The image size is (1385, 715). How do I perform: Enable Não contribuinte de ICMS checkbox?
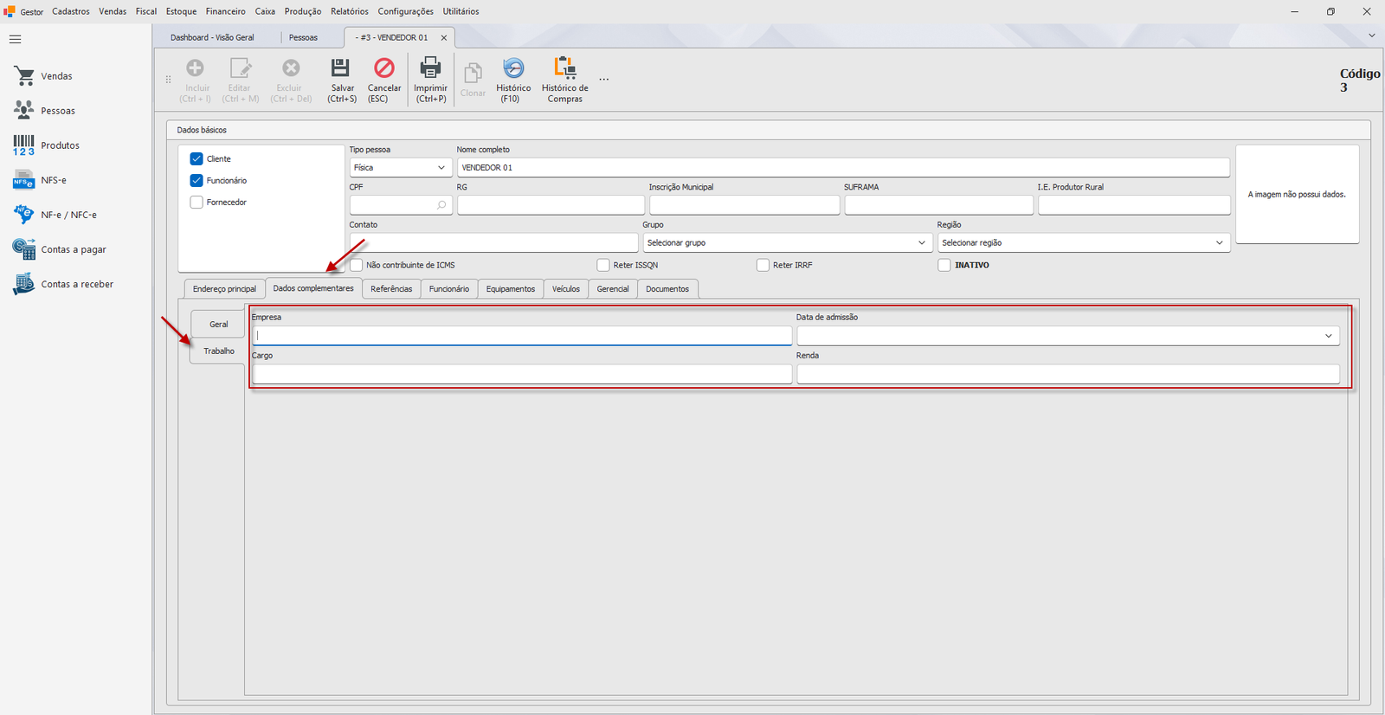[x=356, y=265]
